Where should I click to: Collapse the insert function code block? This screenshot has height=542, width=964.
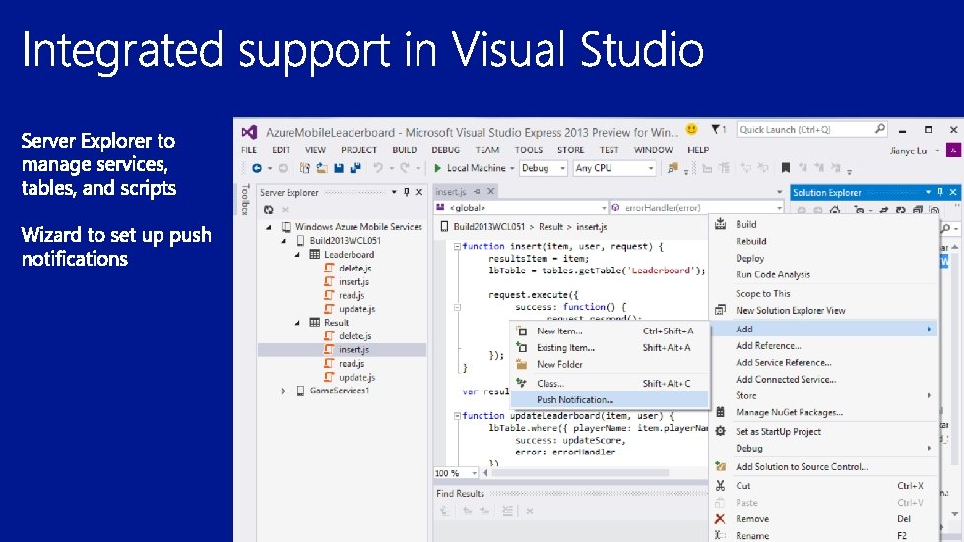(457, 247)
